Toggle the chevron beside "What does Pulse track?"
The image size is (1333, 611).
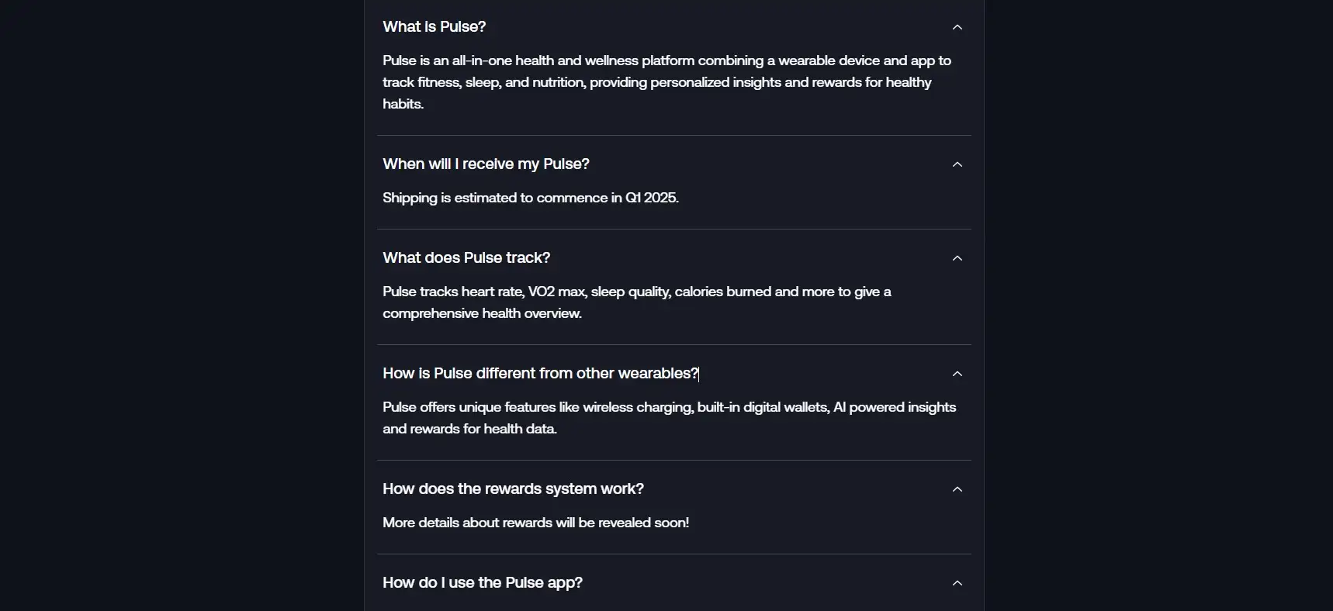(957, 258)
